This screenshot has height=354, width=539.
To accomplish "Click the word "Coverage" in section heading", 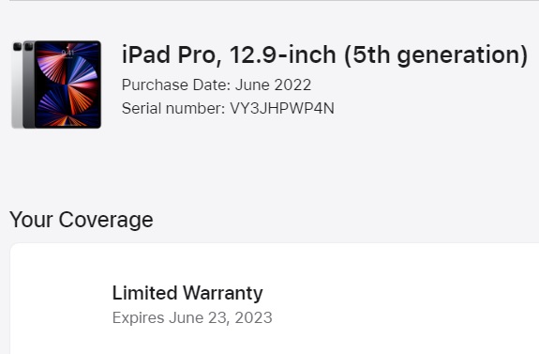I will [106, 221].
